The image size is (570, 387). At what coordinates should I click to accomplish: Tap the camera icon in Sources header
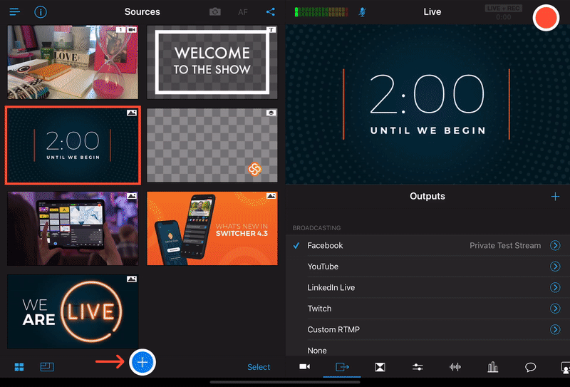click(215, 12)
